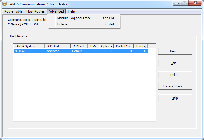Click the C:\lansa\LROUTE.DAT path text
This screenshot has height=140, width=204.
point(23,25)
